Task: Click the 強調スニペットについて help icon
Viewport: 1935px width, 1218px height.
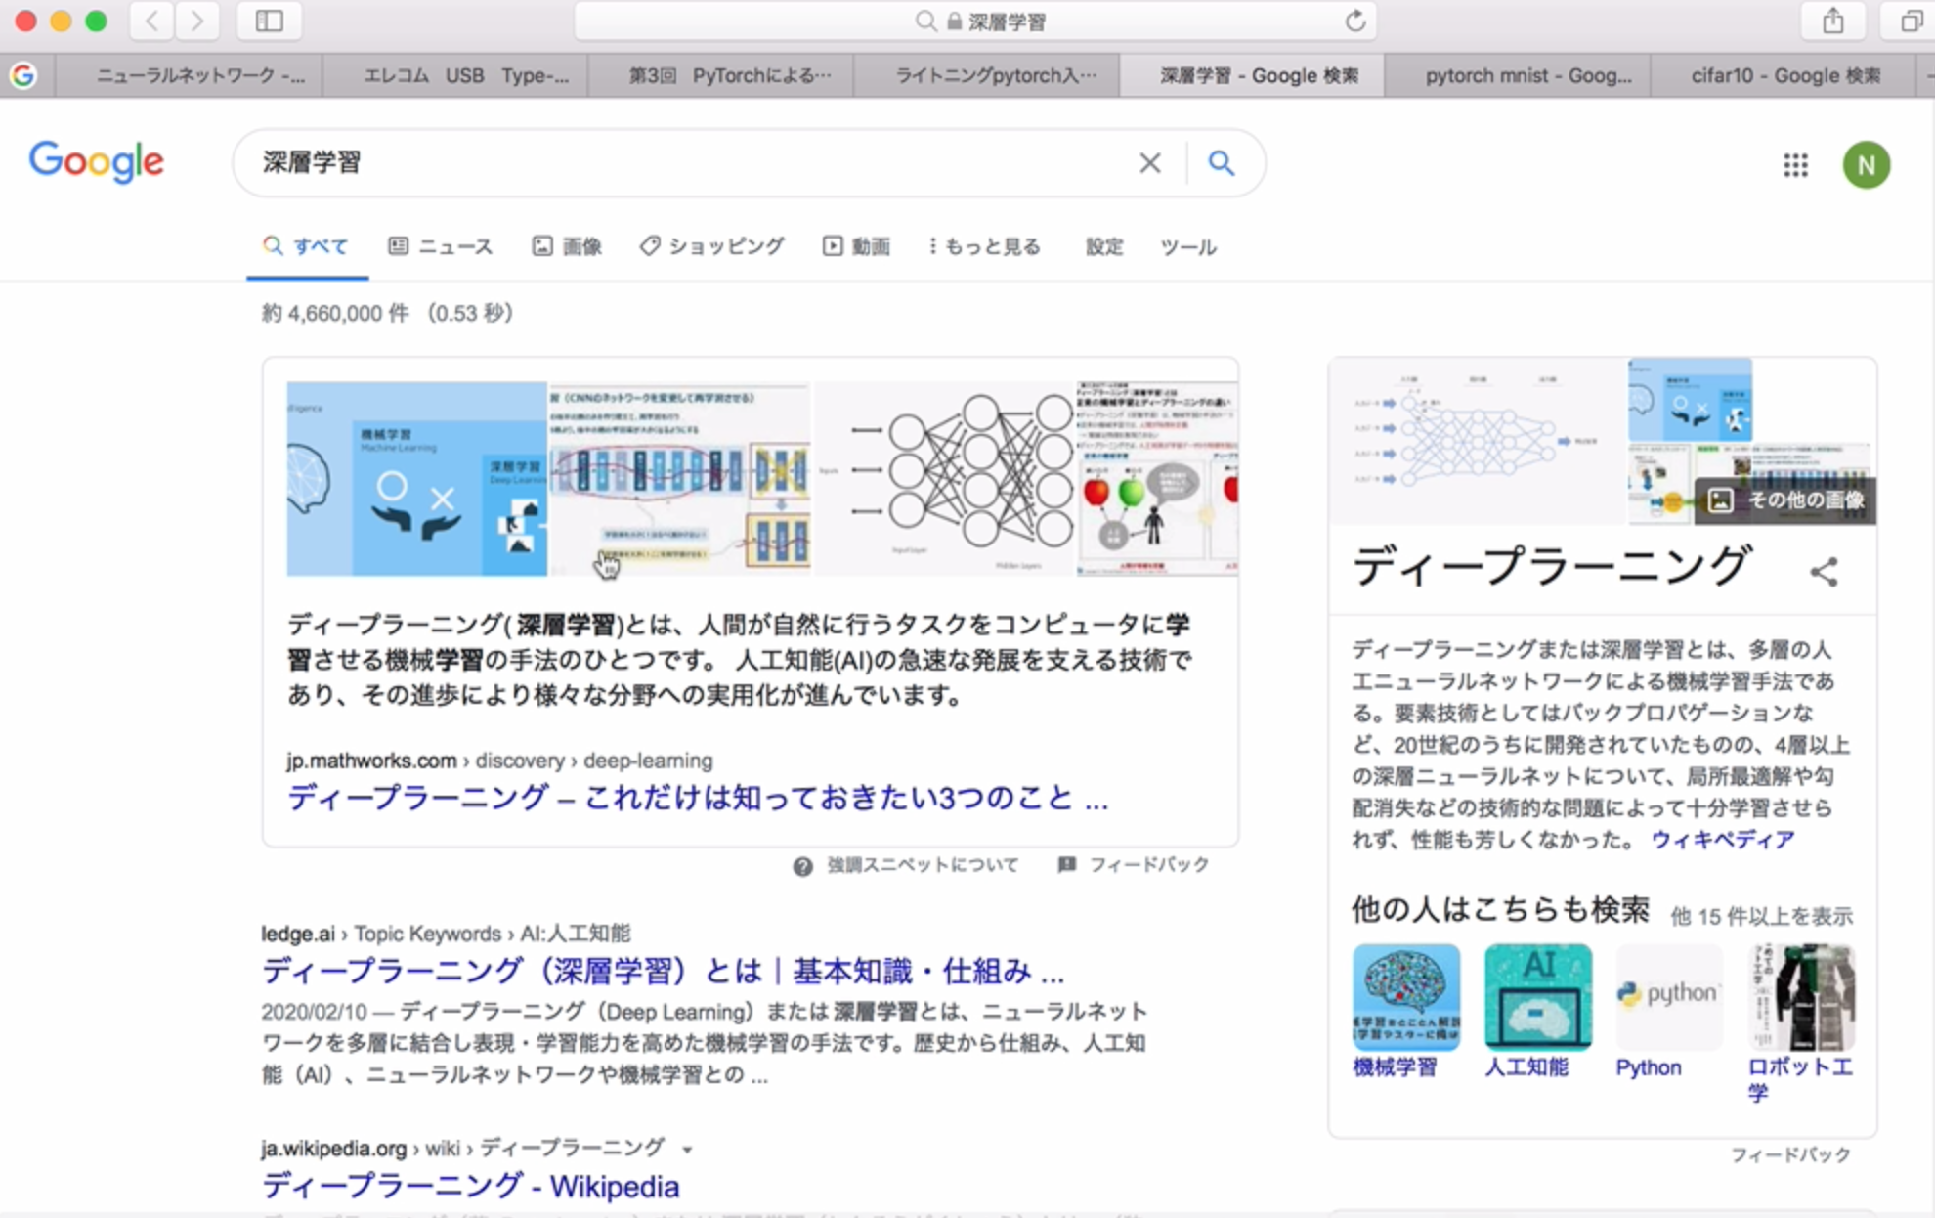Action: [802, 866]
